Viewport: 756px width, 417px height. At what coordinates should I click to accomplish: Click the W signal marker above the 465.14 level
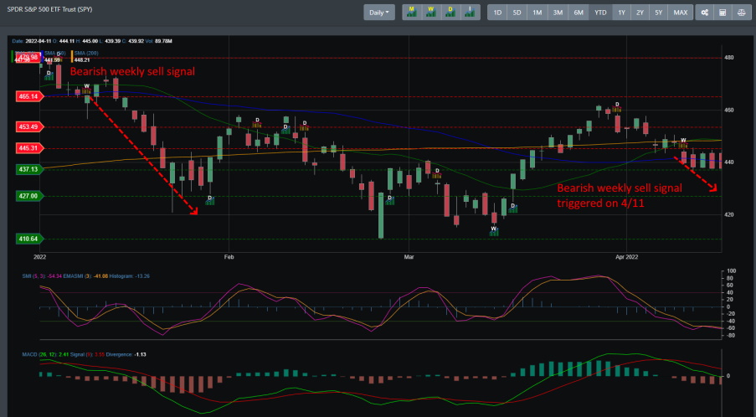[86, 89]
